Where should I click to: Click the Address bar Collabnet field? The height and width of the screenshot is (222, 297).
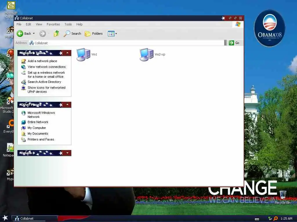[x=126, y=43]
